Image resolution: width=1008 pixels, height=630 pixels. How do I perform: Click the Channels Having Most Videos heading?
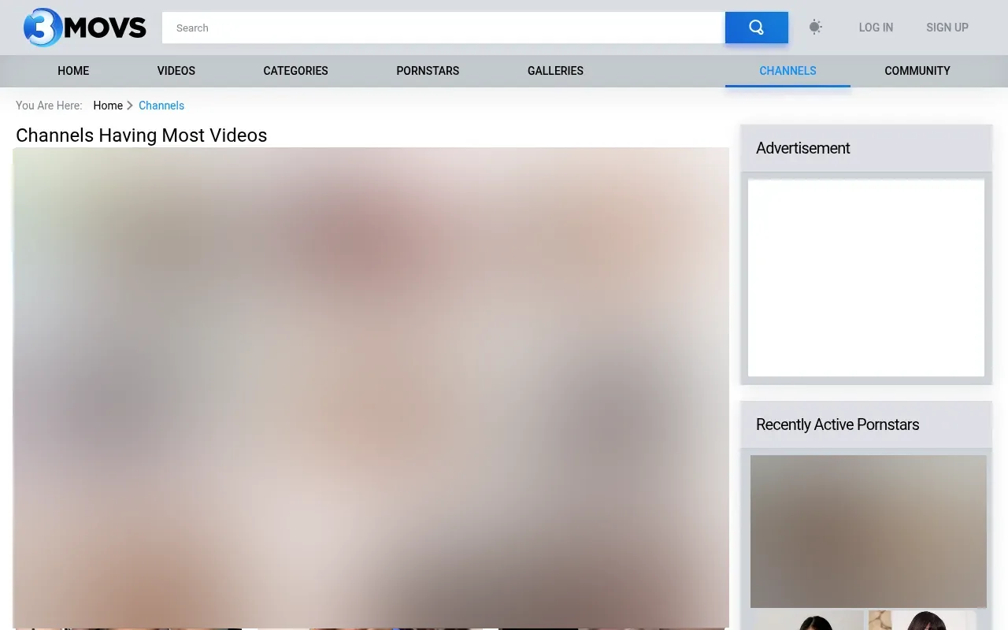click(x=142, y=135)
